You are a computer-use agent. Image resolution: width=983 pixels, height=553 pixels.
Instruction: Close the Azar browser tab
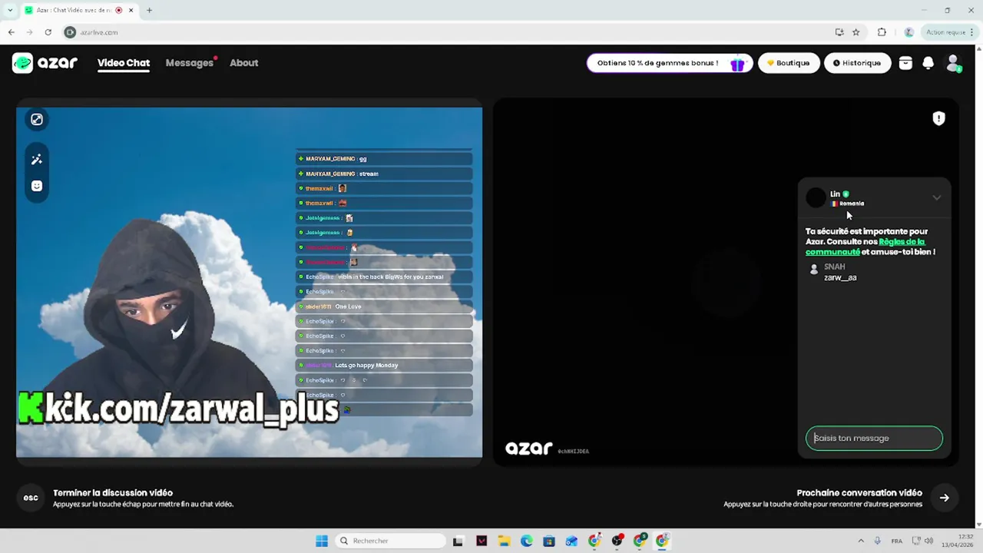(131, 10)
